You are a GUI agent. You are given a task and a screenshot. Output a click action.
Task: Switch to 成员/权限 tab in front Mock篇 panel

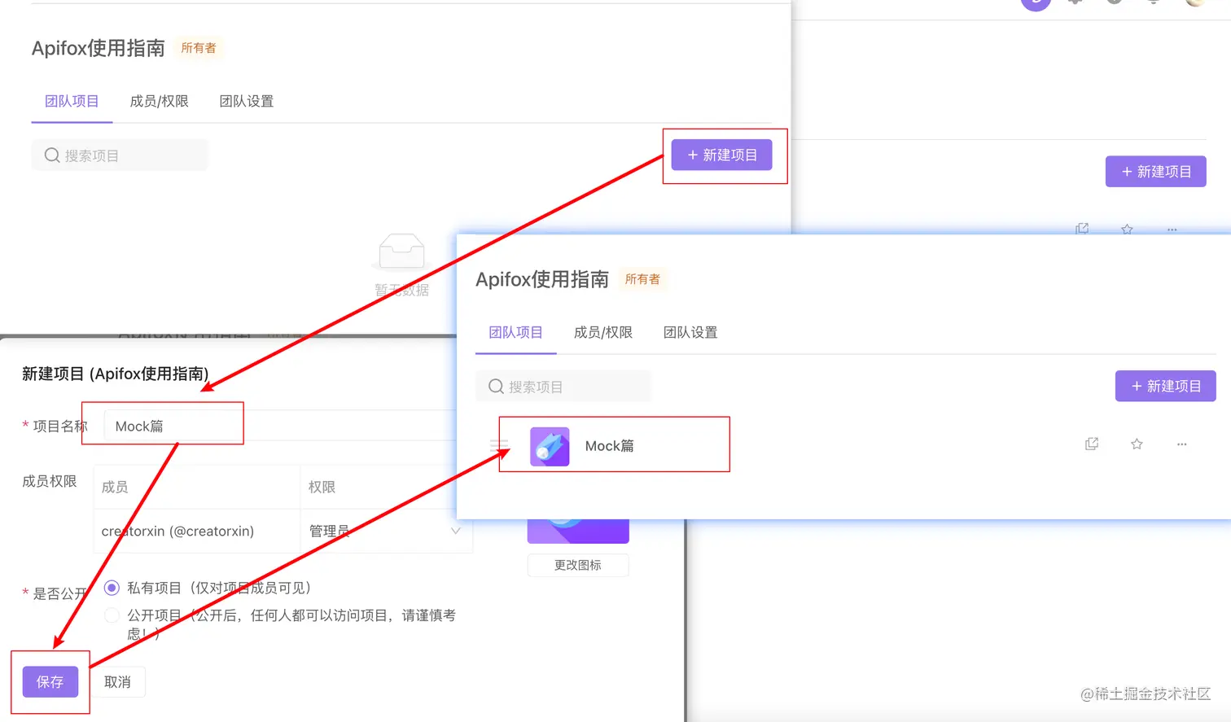tap(603, 332)
